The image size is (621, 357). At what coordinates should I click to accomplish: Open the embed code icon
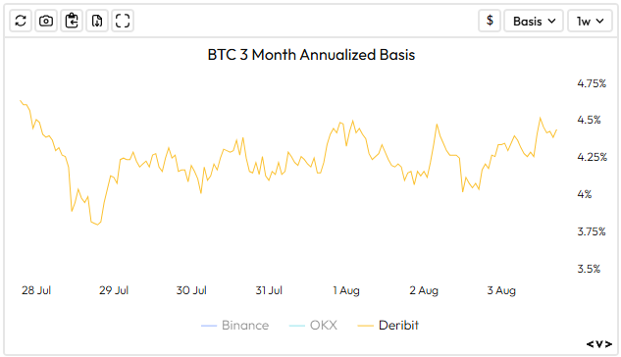point(598,344)
